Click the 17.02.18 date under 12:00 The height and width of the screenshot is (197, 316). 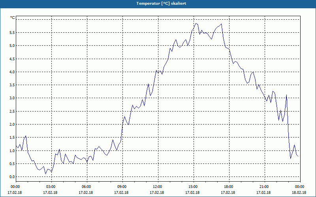[x=157, y=193]
